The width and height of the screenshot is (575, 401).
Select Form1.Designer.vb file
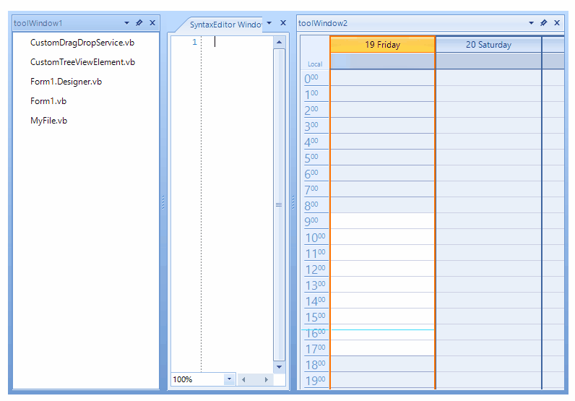[66, 82]
